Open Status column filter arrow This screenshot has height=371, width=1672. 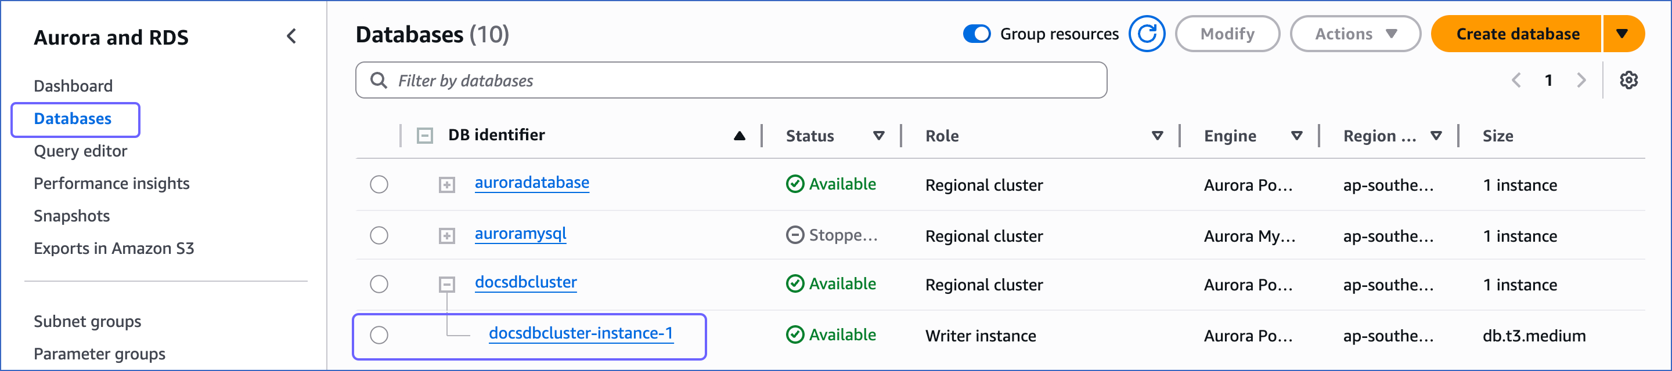tap(879, 136)
